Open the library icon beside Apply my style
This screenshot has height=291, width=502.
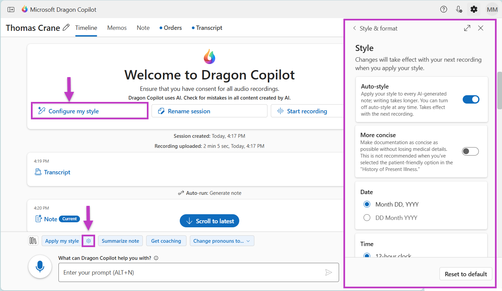click(33, 241)
